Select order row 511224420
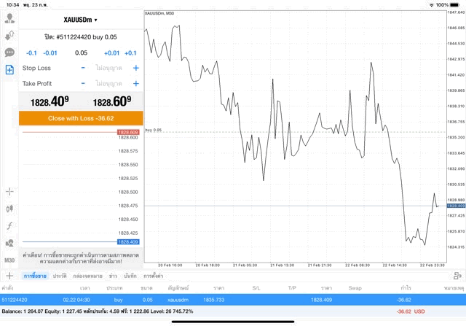This screenshot has height=326, width=466. pyautogui.click(x=233, y=300)
